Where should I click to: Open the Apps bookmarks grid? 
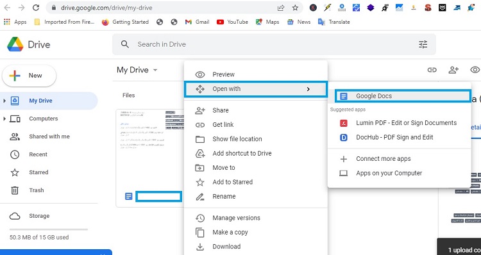click(x=15, y=22)
